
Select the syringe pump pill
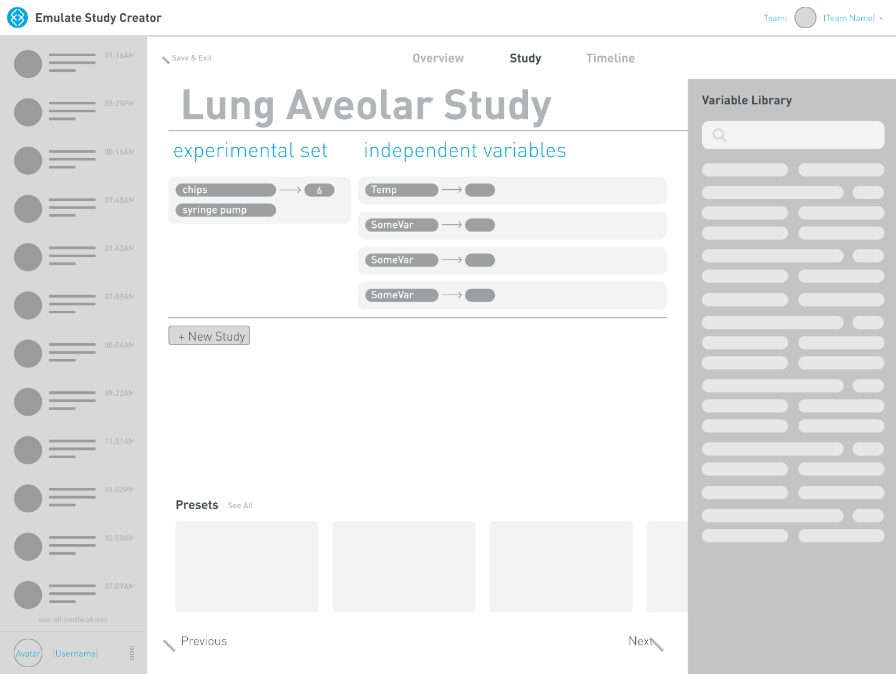[226, 210]
